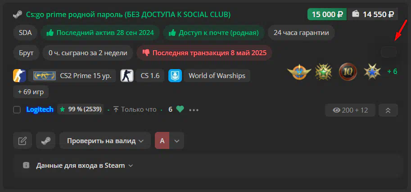Click the small dark toggle under red arrow
Image resolution: width=411 pixels, height=192 pixels.
coord(389,52)
